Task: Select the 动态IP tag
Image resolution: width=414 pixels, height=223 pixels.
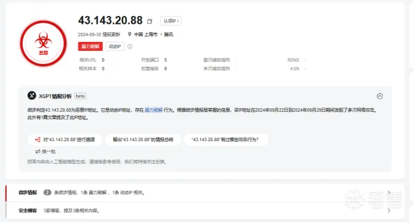Action: [115, 47]
